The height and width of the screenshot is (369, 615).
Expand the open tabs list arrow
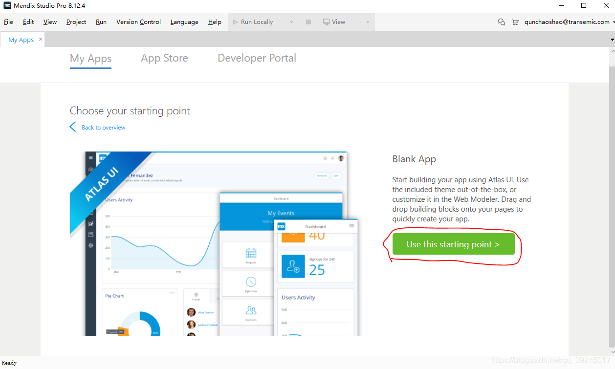click(612, 39)
